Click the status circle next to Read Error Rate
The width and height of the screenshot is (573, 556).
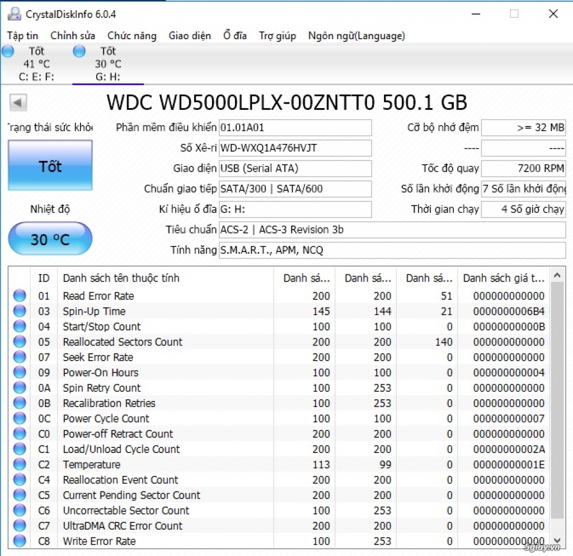20,296
